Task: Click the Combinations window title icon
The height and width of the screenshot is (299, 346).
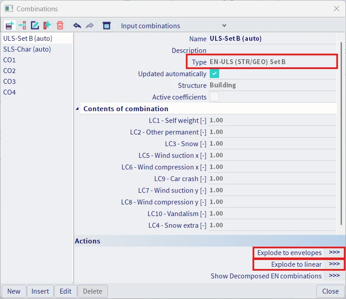Action: 9,9
